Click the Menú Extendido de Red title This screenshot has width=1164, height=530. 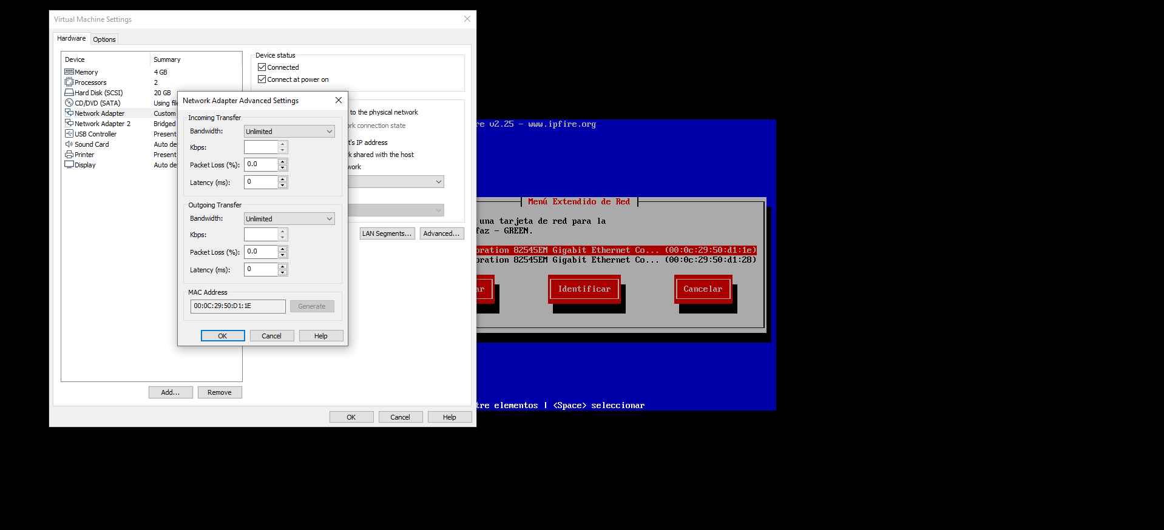[579, 202]
